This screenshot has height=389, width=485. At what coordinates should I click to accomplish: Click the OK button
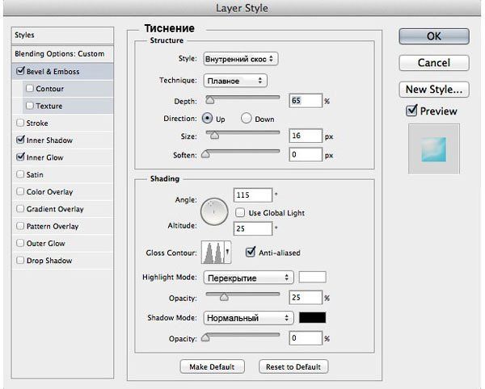434,36
